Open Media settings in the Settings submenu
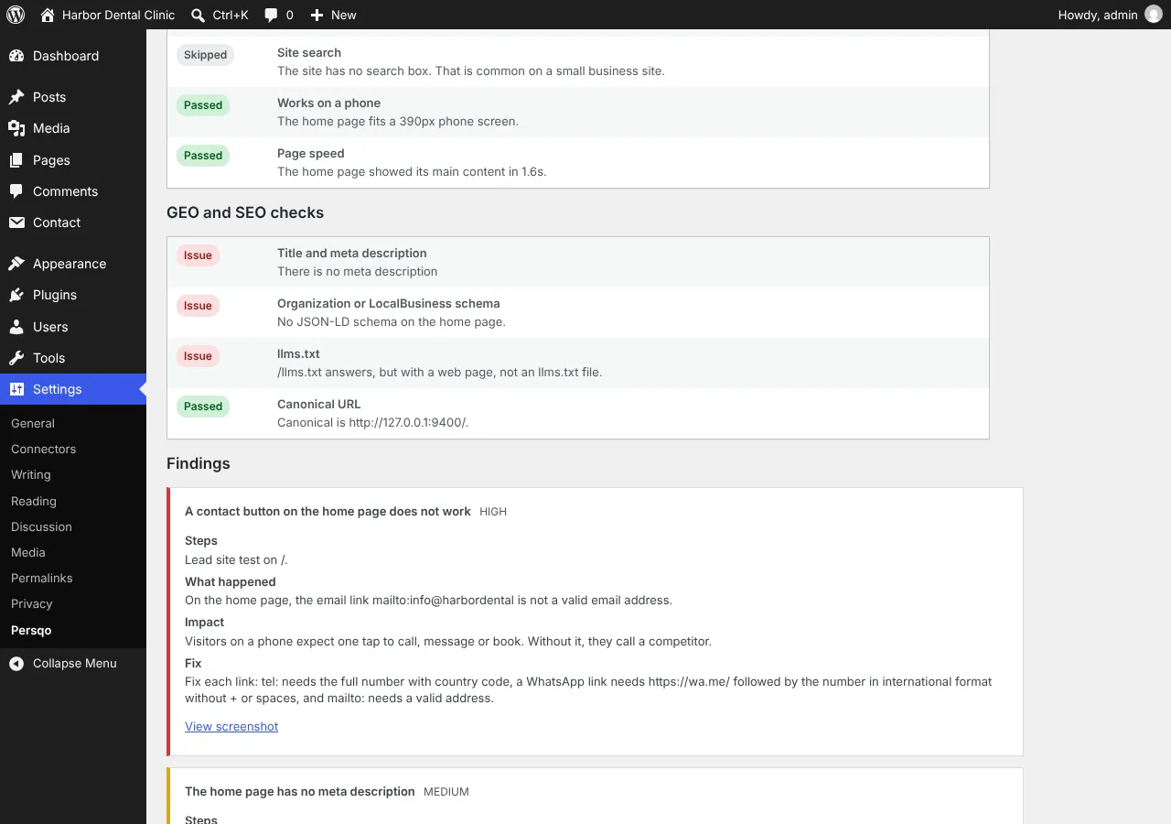Image resolution: width=1171 pixels, height=824 pixels. pyautogui.click(x=28, y=552)
